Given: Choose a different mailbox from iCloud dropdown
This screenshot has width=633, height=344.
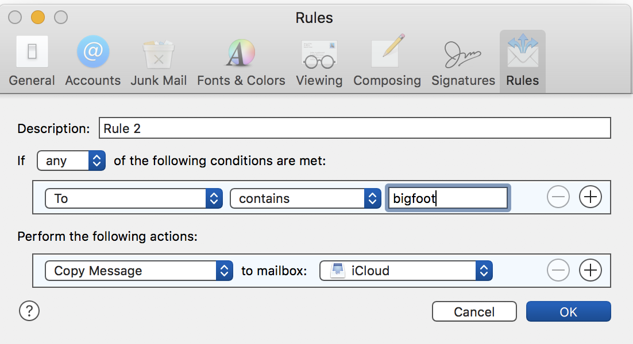Looking at the screenshot, I should tap(406, 271).
